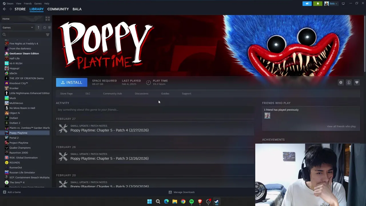Open the library advanced filter icon
Viewport: 366px width, 206px height.
tap(47, 35)
